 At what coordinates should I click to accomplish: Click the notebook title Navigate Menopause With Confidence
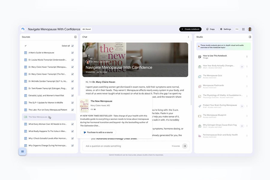pyautogui.click(x=54, y=29)
